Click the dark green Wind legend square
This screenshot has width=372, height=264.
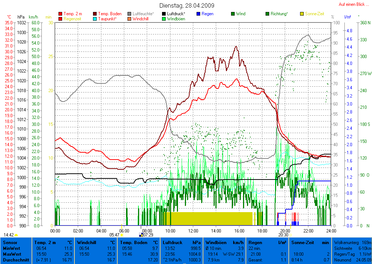tap(233, 14)
